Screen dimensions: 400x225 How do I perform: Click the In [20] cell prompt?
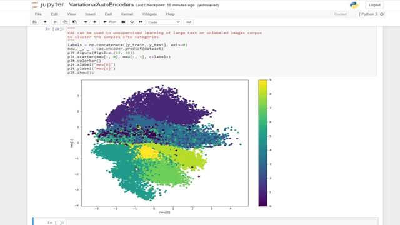54,29
